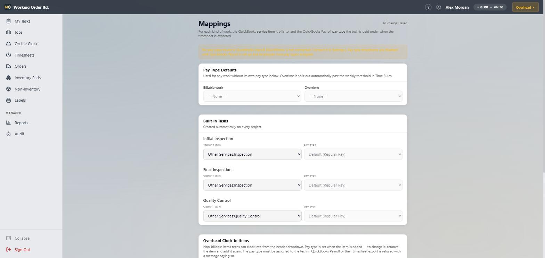The image size is (545, 258).
Task: Click the Orders truck icon
Action: click(x=8, y=66)
